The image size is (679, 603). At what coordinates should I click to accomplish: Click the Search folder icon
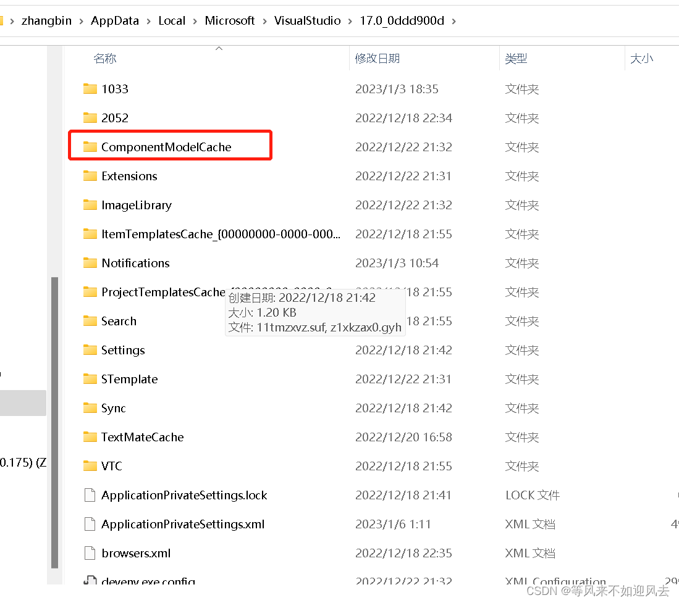pyautogui.click(x=90, y=320)
